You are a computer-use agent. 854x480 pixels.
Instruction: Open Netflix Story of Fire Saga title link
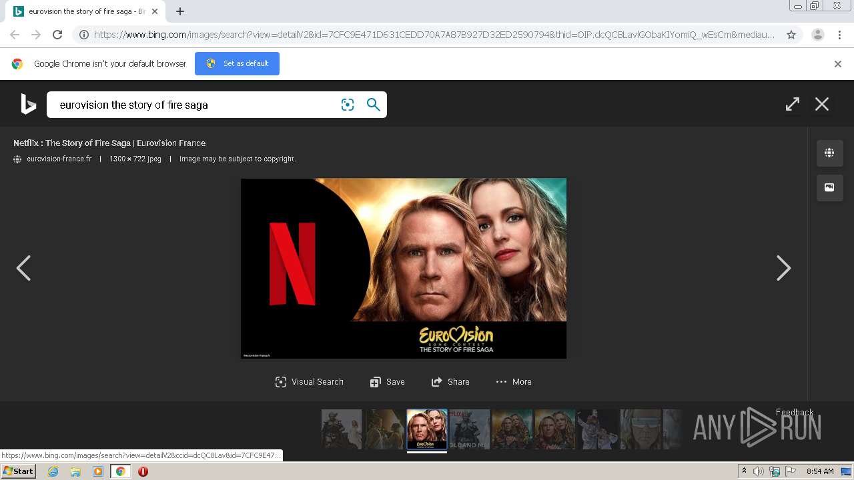tap(109, 143)
